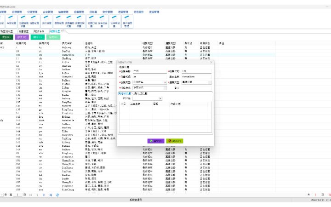Open the 证件项设置 toolbar icon
331x207 pixels.
click(x=115, y=21)
